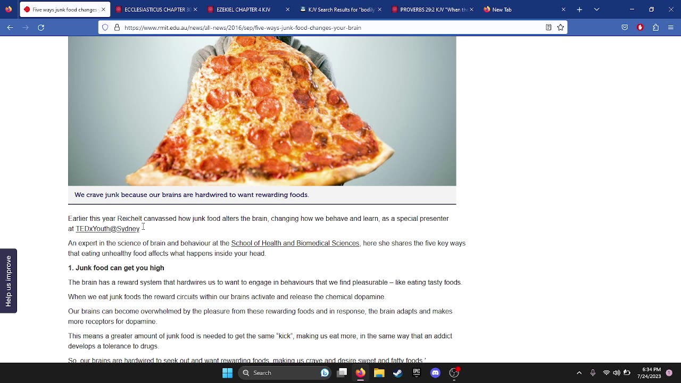Open Bing chat icon in search box
Viewport: 681px width, 383px height.
click(x=324, y=373)
